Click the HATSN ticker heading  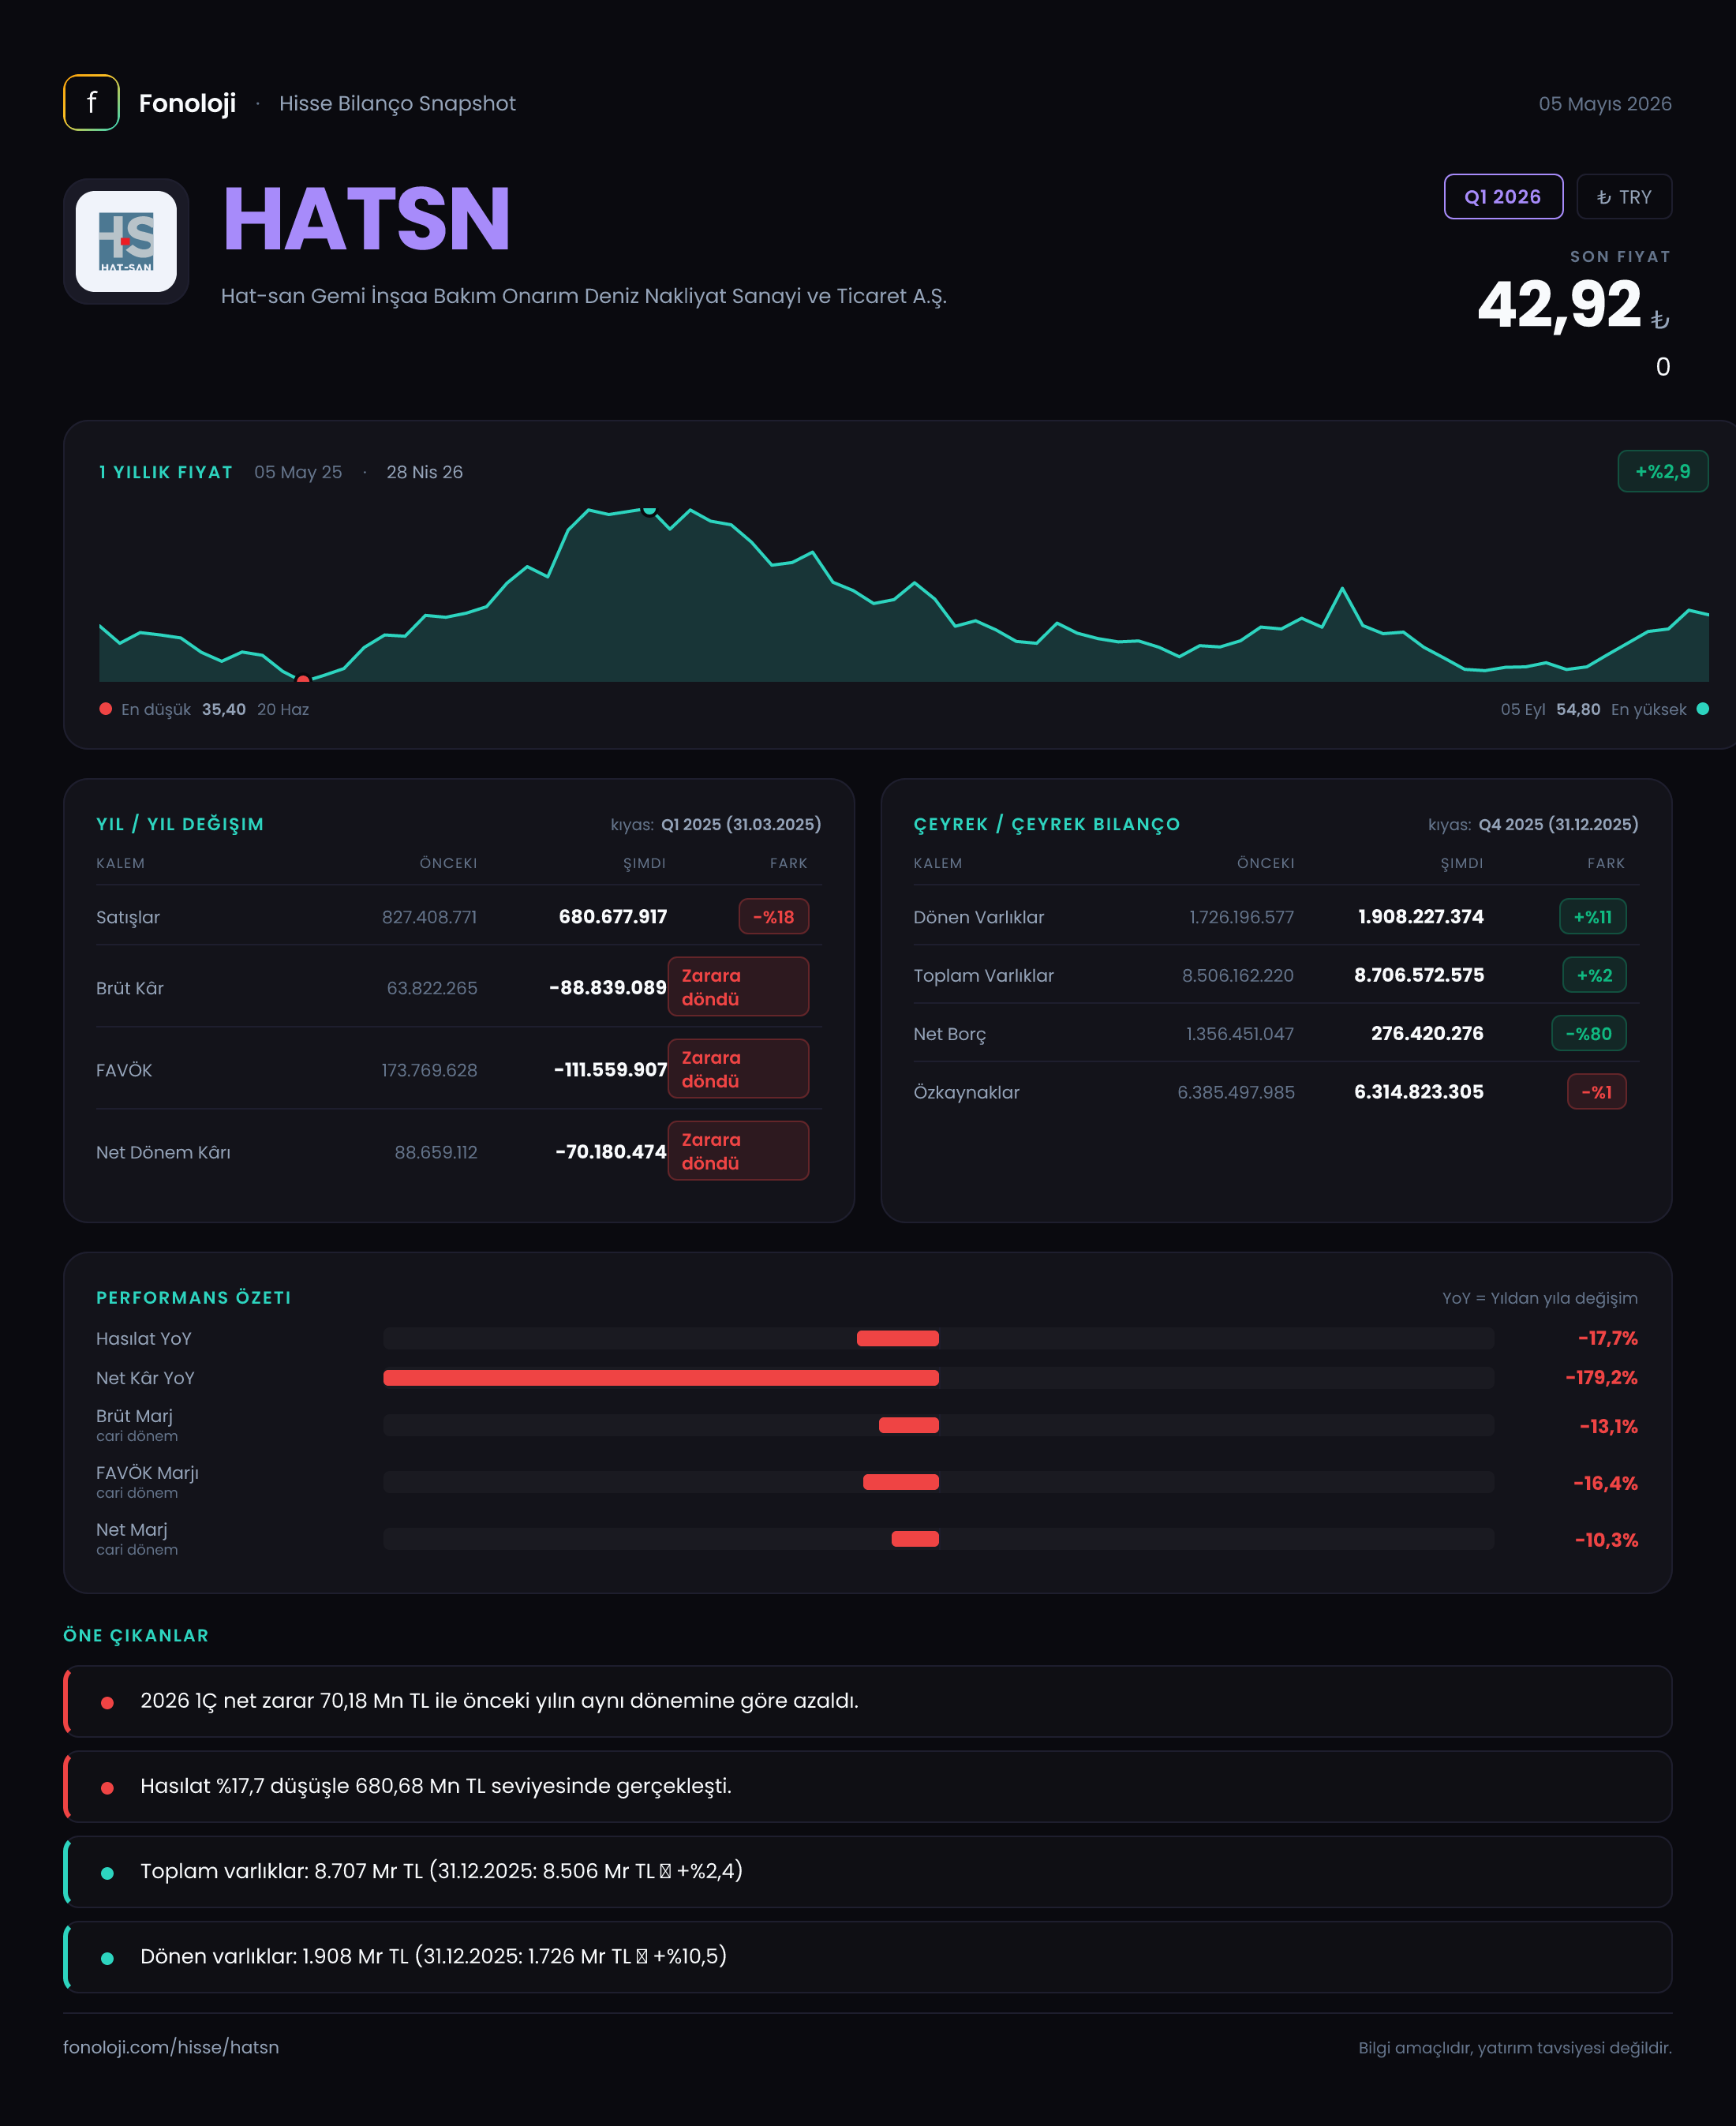tap(366, 220)
